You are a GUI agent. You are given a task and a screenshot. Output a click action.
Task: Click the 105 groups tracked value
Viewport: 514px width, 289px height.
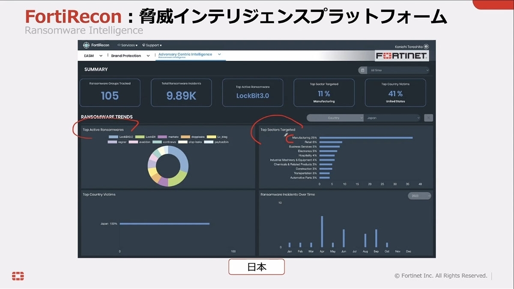tap(110, 96)
